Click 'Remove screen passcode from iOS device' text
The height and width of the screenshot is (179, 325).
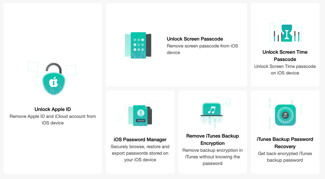click(202, 49)
